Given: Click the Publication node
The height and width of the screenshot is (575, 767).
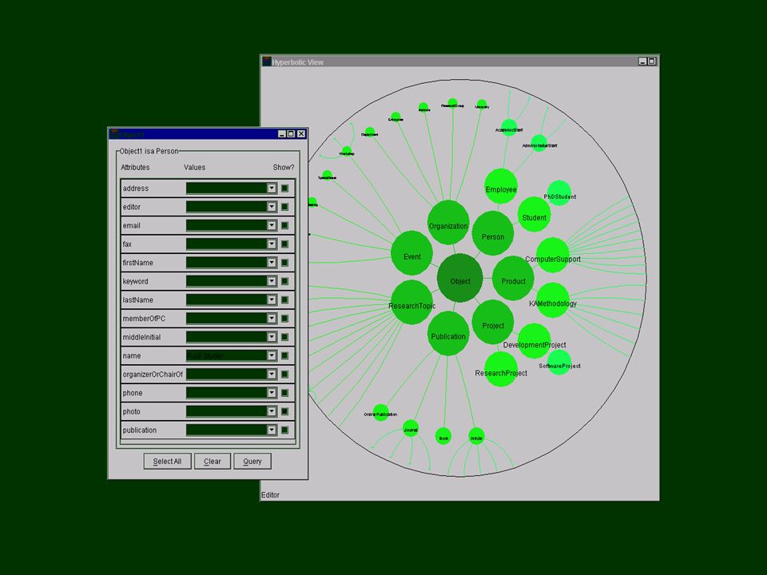Looking at the screenshot, I should 448,334.
